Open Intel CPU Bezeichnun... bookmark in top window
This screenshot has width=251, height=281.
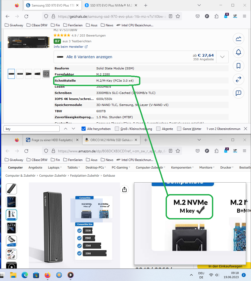(x=135, y=25)
